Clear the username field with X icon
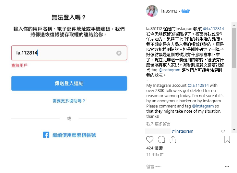The height and width of the screenshot is (173, 237). pos(119,53)
